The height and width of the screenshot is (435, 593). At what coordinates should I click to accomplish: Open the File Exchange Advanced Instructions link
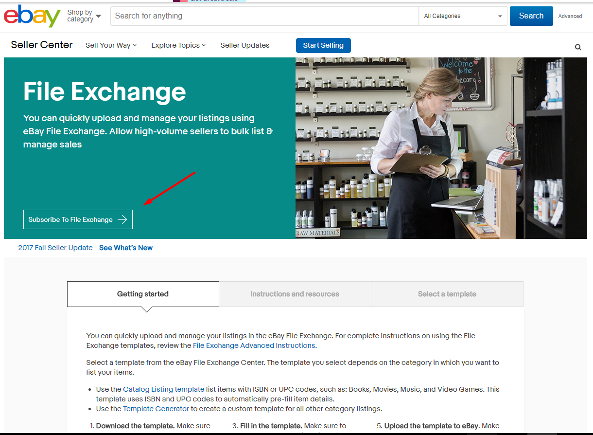pyautogui.click(x=254, y=345)
